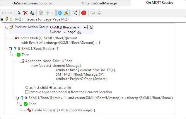This screenshot has height=119, width=186.
Task: Enable 'remove appended node(s)' checkbox
Action: [x=27, y=92]
